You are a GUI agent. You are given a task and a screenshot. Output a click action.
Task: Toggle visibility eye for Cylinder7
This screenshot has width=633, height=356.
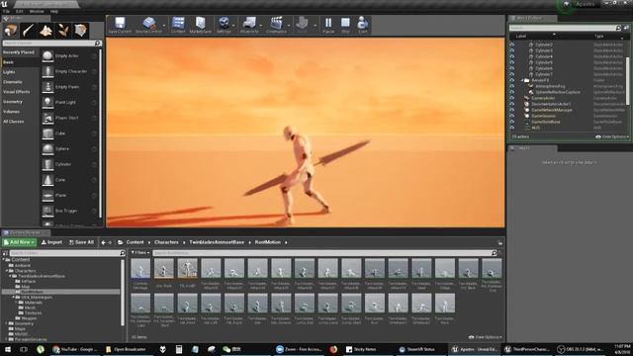(x=512, y=74)
